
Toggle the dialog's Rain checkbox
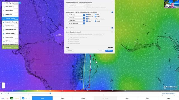tap(87, 19)
